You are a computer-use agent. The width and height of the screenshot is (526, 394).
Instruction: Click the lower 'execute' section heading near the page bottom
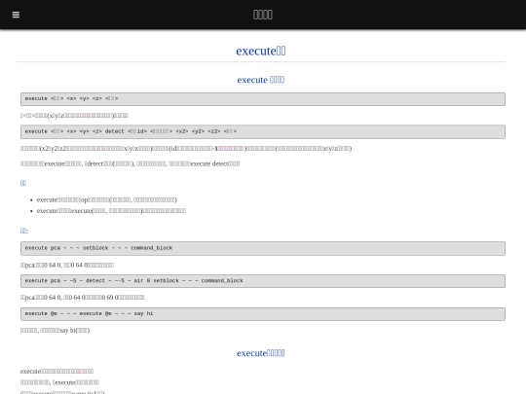click(x=261, y=353)
